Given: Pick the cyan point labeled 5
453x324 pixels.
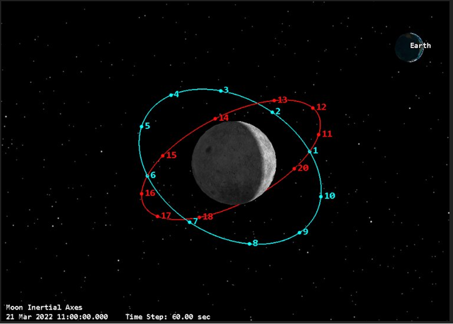Looking at the screenshot, I should (142, 126).
